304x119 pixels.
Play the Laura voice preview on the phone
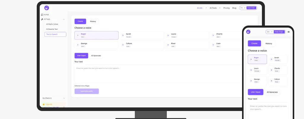click(x=251, y=70)
